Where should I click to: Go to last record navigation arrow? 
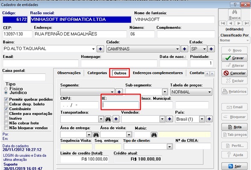coord(246,23)
